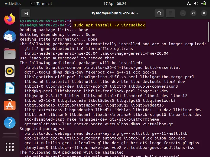Click the Activities overview button
This screenshot has height=157, width=210.
point(13,4)
